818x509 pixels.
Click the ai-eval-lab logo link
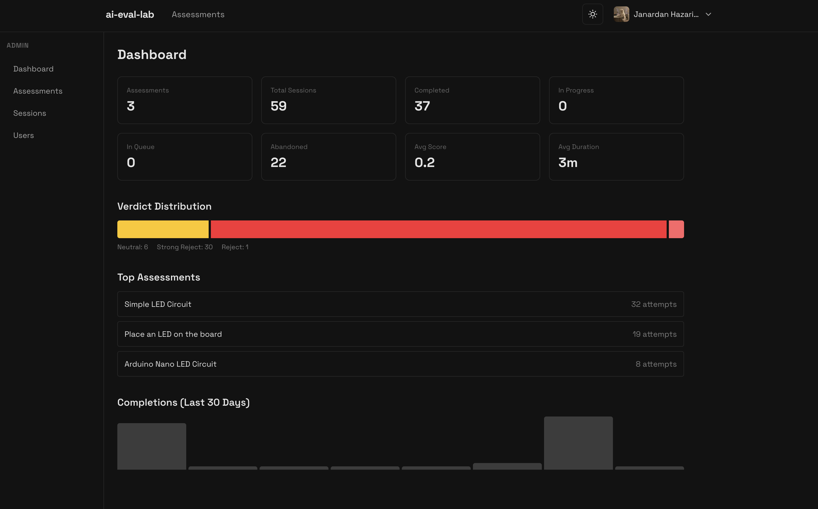coord(130,14)
